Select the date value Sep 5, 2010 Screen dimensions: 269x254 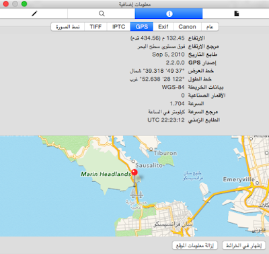point(168,55)
